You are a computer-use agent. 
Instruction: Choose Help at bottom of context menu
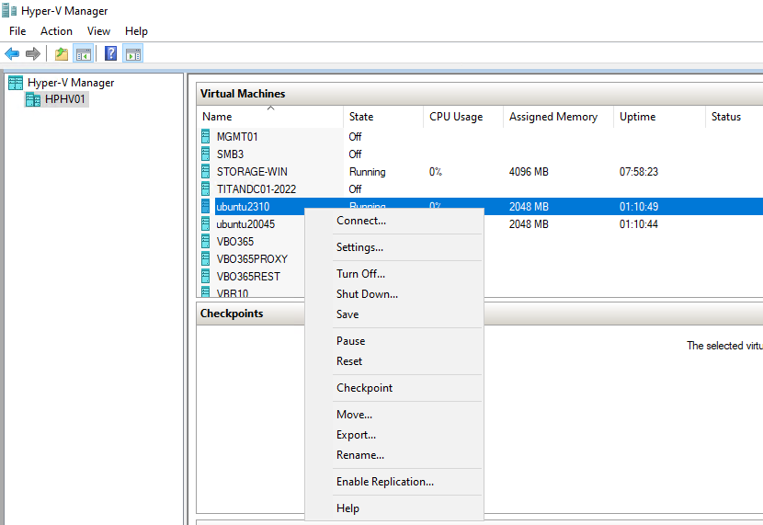click(x=394, y=508)
